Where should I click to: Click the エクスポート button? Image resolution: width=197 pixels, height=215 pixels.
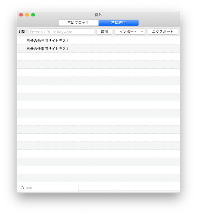pyautogui.click(x=163, y=32)
